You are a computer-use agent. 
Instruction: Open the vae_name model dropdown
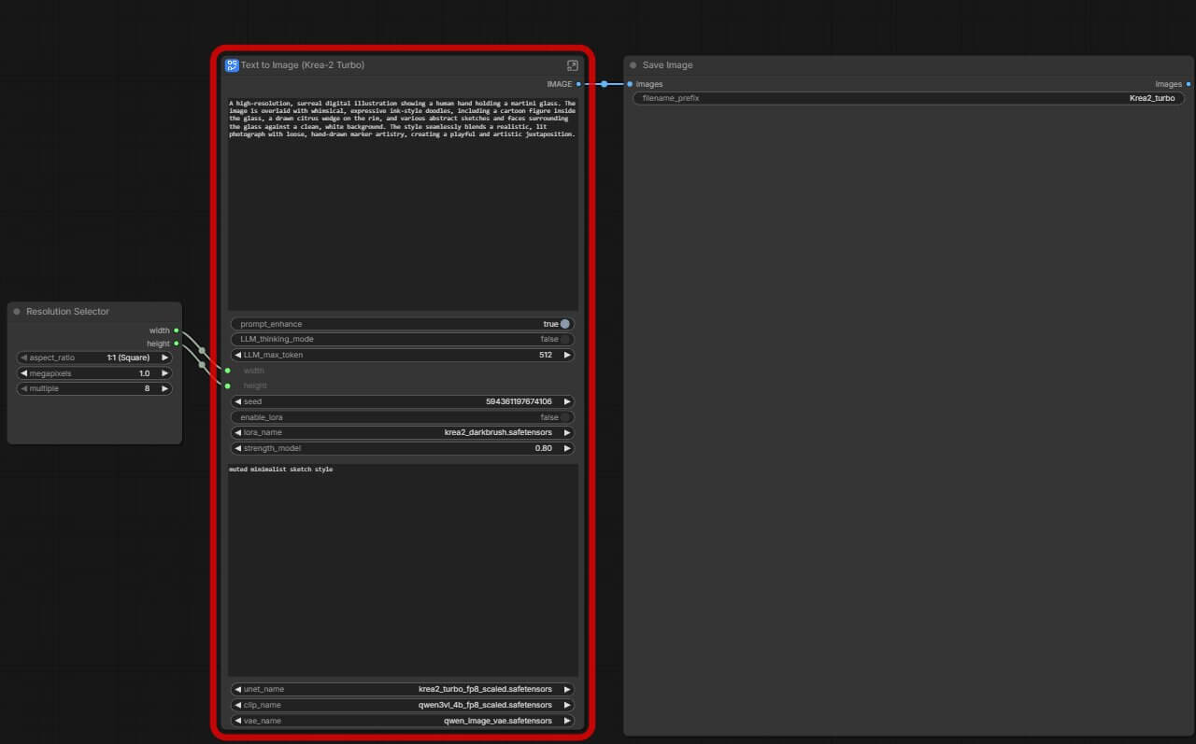pos(403,721)
